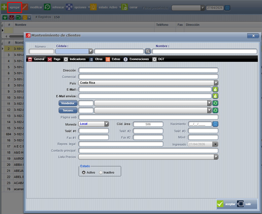262x214 pixels.
Task: Click the Mantenimiento de clientes title icon
Action: 28,35
